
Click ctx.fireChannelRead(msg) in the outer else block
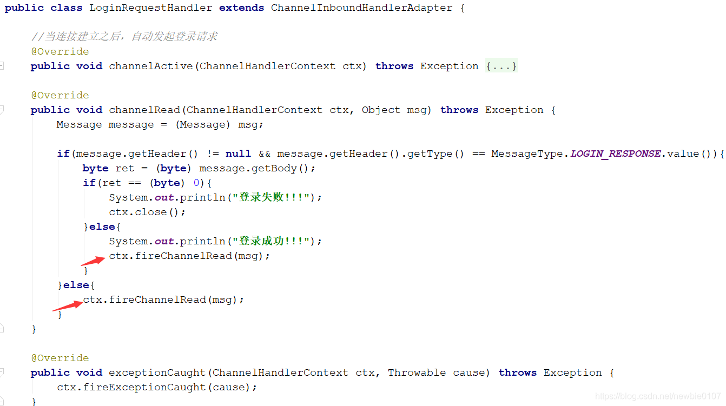tap(163, 299)
